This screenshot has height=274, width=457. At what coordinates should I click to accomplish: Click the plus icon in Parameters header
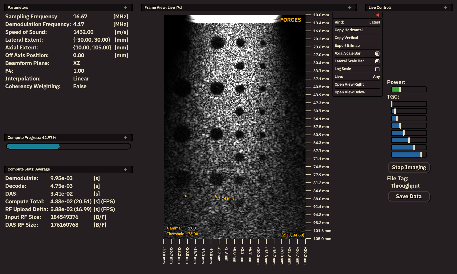pos(126,8)
